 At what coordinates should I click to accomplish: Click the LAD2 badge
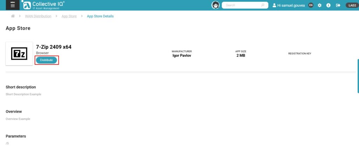click(352, 5)
